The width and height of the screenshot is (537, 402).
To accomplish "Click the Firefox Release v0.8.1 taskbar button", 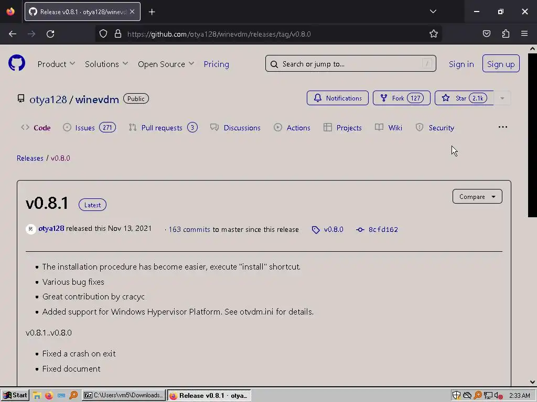I will 209,395.
